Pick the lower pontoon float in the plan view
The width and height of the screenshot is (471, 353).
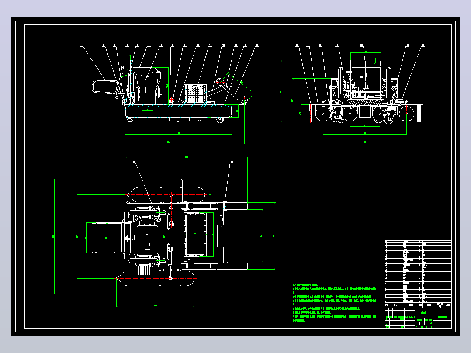156,278
